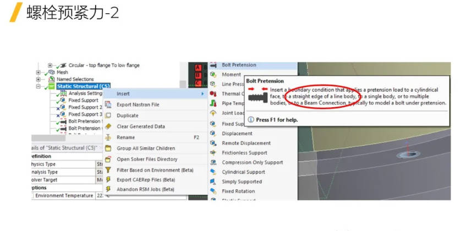Click the Remote Displacement icon
This screenshot has width=466, height=231.
pyautogui.click(x=213, y=143)
